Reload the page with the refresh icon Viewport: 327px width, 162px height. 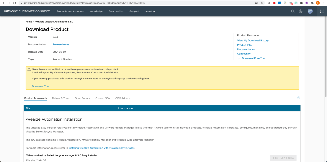[x=15, y=3]
